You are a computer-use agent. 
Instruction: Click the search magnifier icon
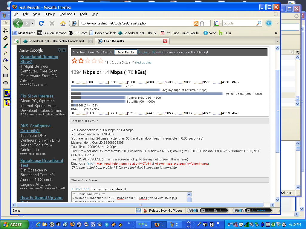click(259, 23)
